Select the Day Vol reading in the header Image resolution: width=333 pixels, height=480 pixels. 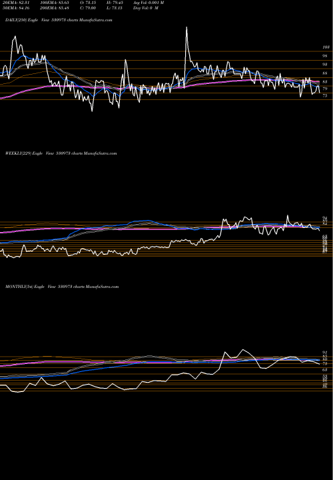(146, 8)
